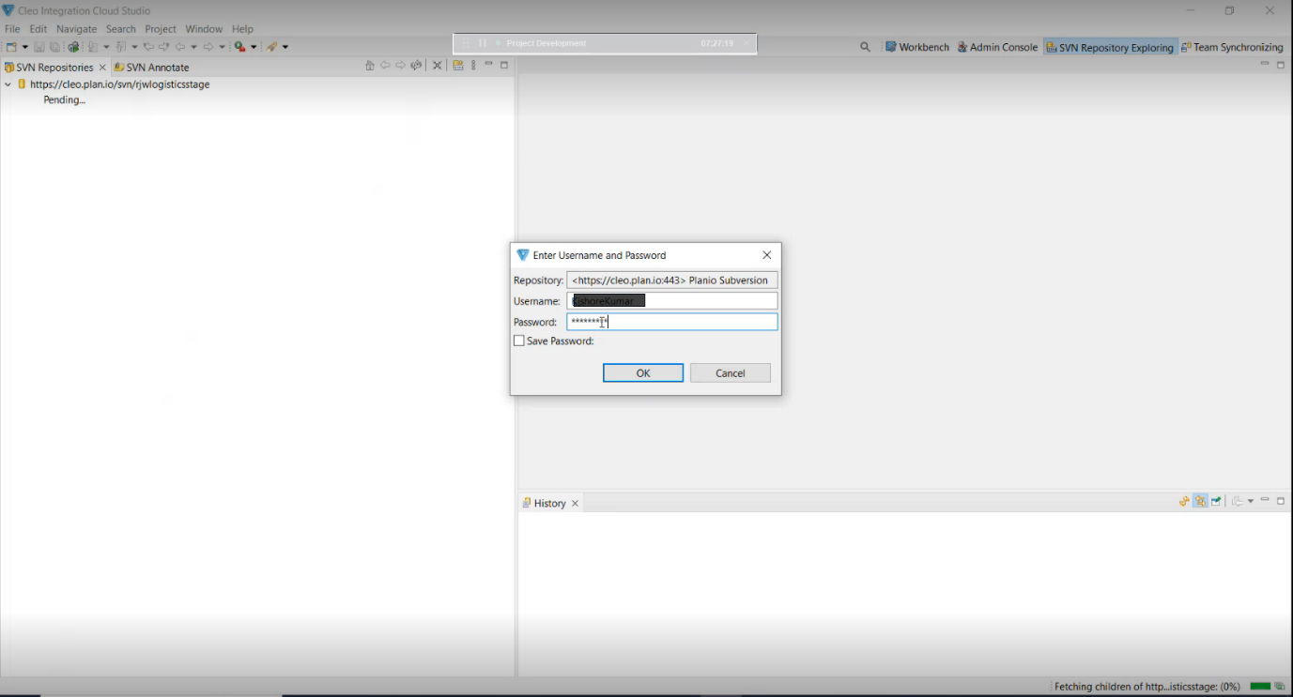Close the Enter Username and Password dialog
Screen dimensions: 1293x697
[767, 255]
